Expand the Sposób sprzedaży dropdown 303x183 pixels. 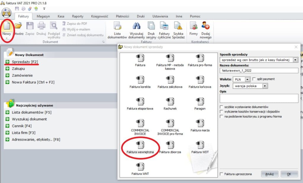tap(295, 60)
